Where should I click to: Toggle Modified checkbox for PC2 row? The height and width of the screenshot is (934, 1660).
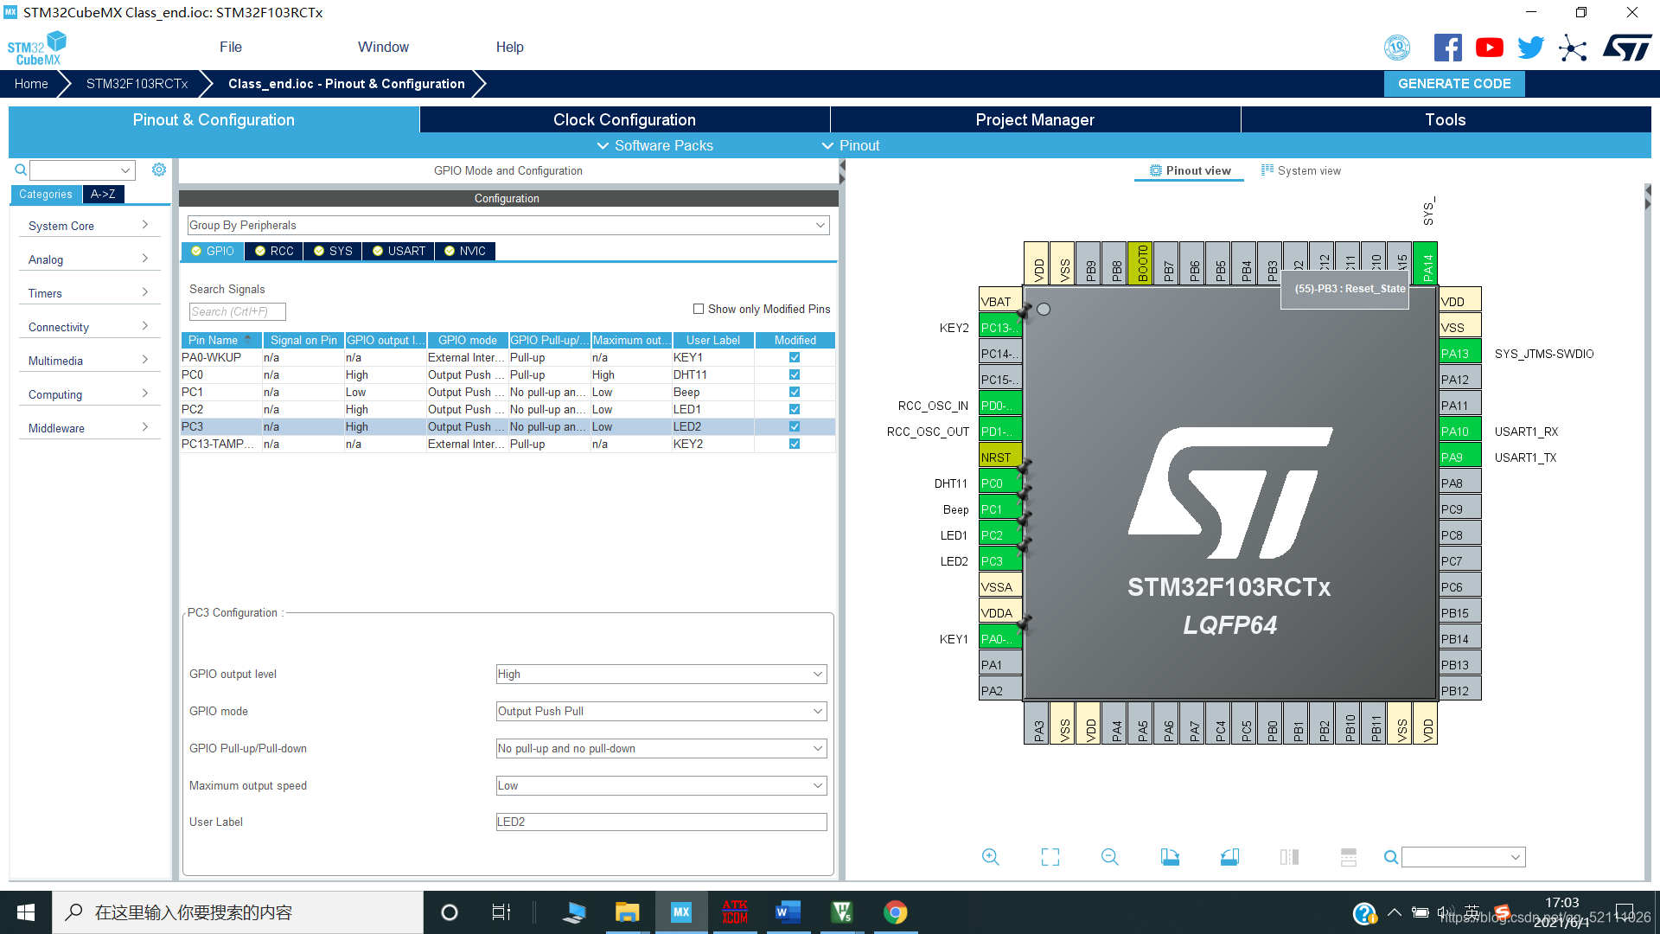[x=795, y=409]
